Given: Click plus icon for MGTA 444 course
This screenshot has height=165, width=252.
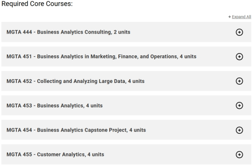Looking at the screenshot, I should pos(239,32).
